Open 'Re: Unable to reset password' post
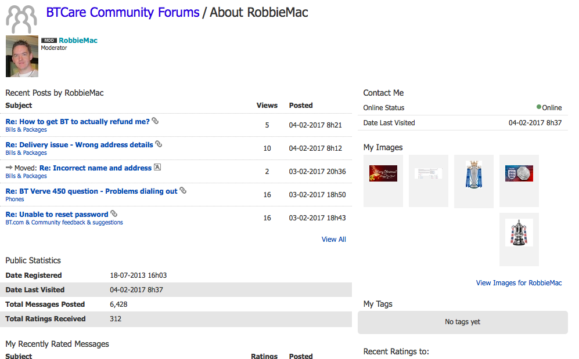 (57, 215)
